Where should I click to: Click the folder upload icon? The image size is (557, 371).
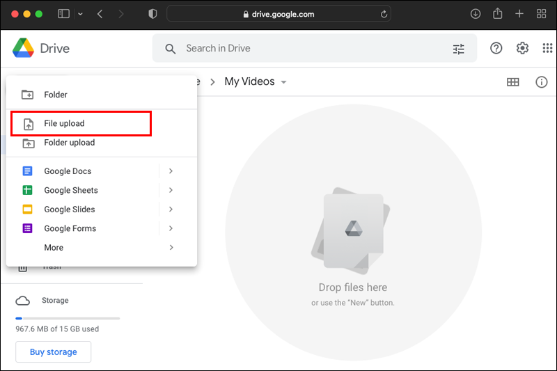pyautogui.click(x=29, y=143)
